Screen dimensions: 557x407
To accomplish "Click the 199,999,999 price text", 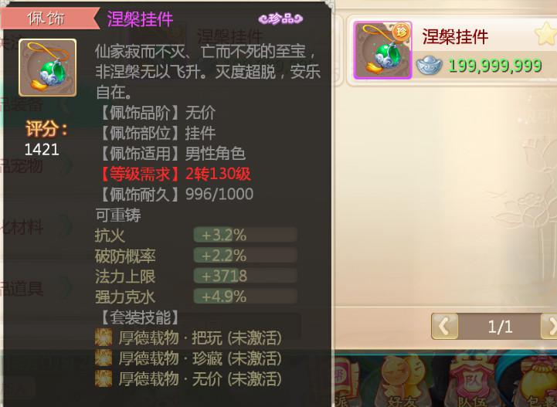I will [495, 66].
